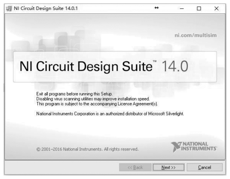The width and height of the screenshot is (230, 179).
Task: Click the License Agreement(s) sentence
Action: point(97,104)
